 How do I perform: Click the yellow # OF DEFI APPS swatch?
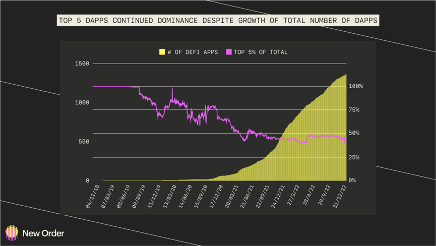[162, 52]
